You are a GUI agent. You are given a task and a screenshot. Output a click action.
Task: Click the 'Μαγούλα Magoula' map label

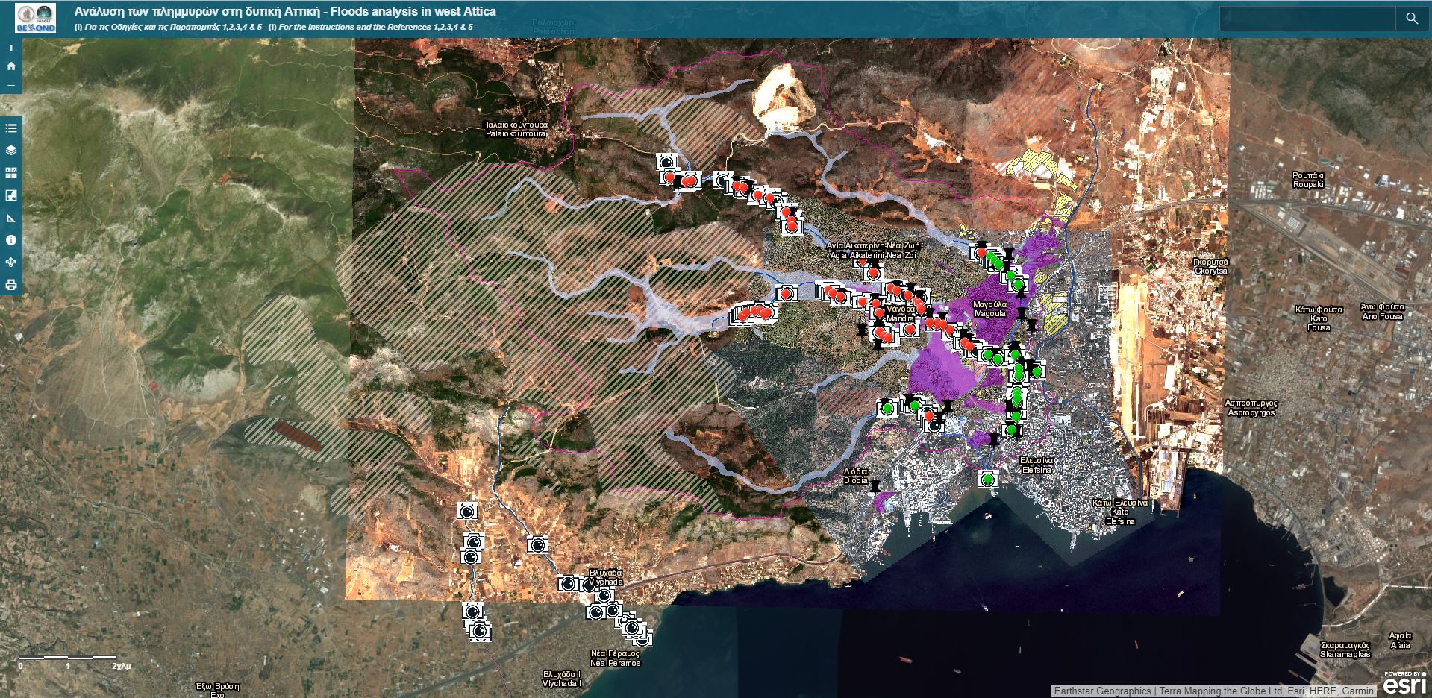pyautogui.click(x=990, y=309)
